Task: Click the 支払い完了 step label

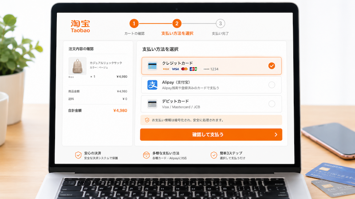Action: pos(220,34)
